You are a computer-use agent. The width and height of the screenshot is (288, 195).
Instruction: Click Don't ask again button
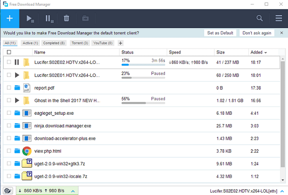pyautogui.click(x=257, y=33)
